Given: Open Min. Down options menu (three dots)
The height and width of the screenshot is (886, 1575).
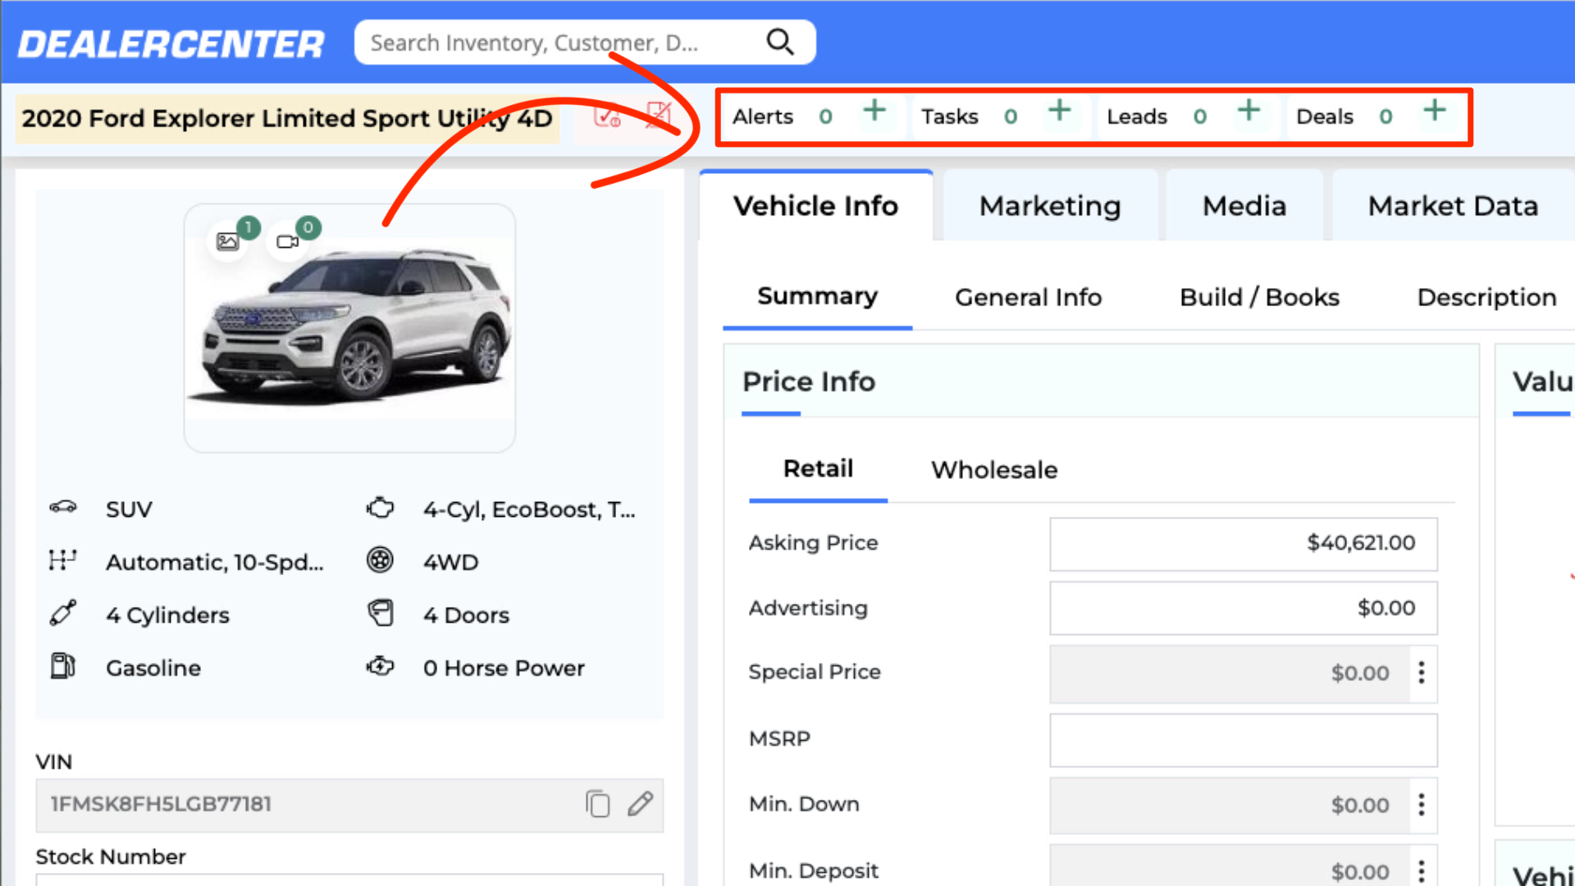Looking at the screenshot, I should (1422, 805).
